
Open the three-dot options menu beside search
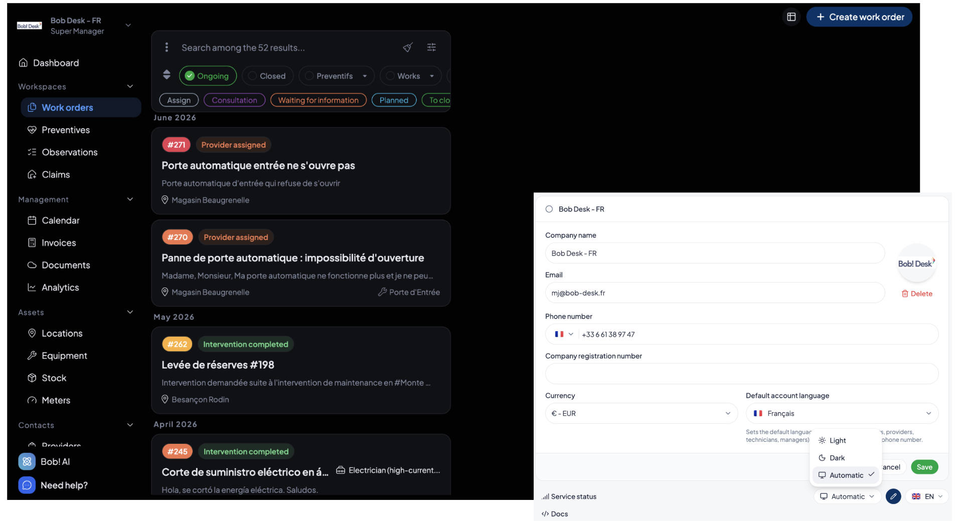click(x=167, y=48)
